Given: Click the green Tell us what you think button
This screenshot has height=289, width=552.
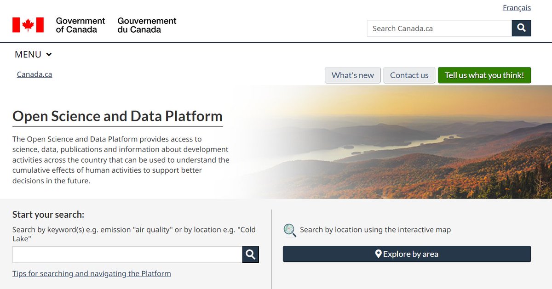Looking at the screenshot, I should [x=484, y=75].
